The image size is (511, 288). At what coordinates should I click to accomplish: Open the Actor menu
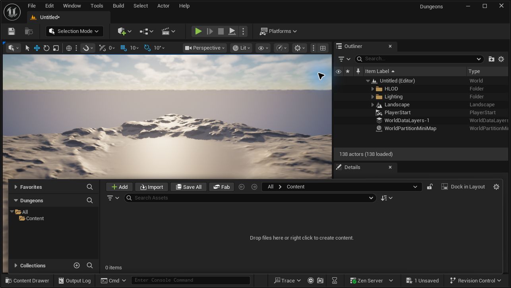point(163,6)
